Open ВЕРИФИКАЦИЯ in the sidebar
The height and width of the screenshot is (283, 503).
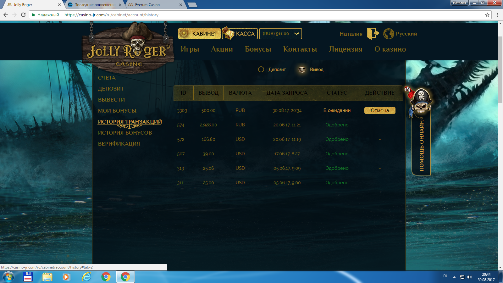coord(119,144)
